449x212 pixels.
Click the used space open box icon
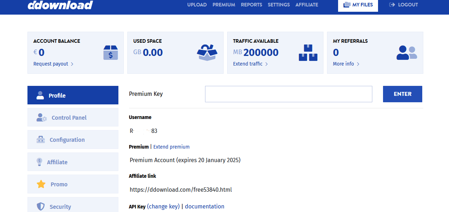tap(207, 53)
